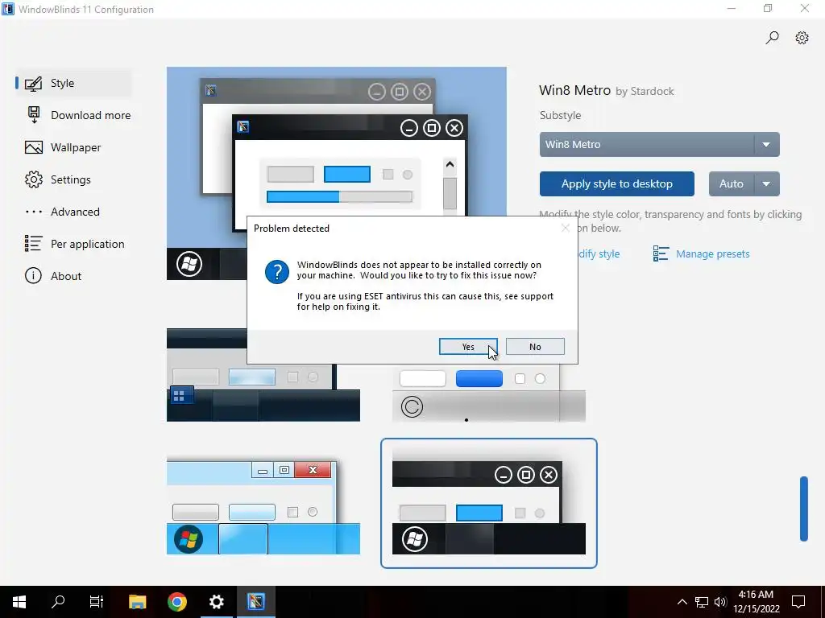Close the Problem detected dialog
825x618 pixels.
click(565, 228)
